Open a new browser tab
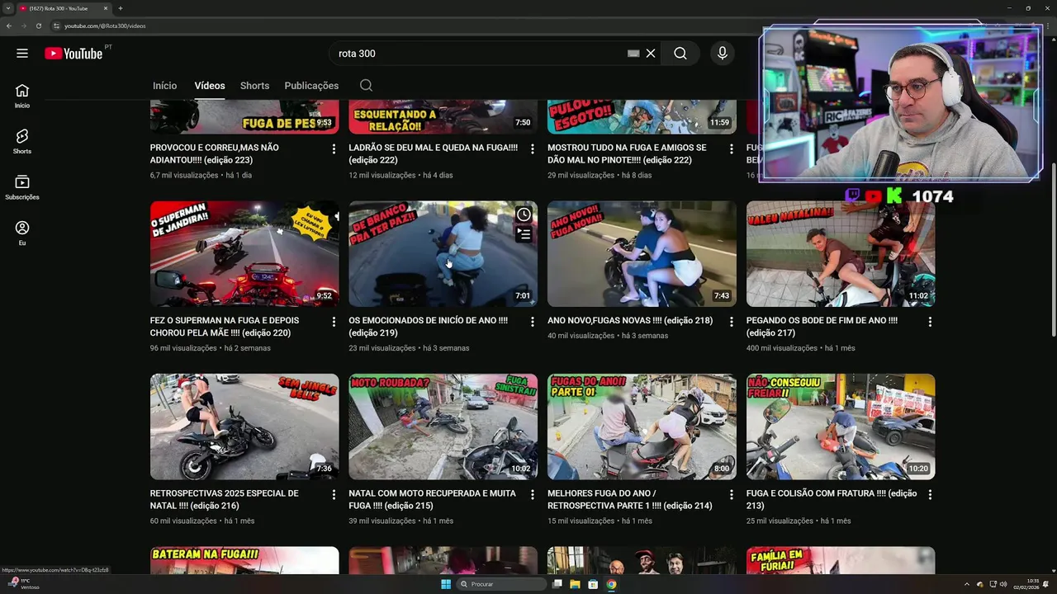 (121, 8)
